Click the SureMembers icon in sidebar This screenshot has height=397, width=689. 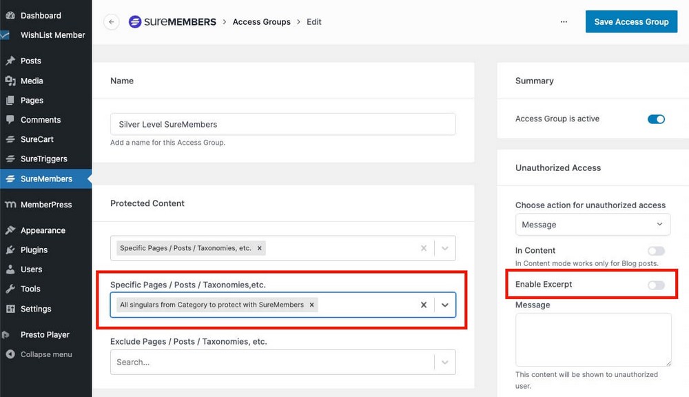[x=10, y=179]
